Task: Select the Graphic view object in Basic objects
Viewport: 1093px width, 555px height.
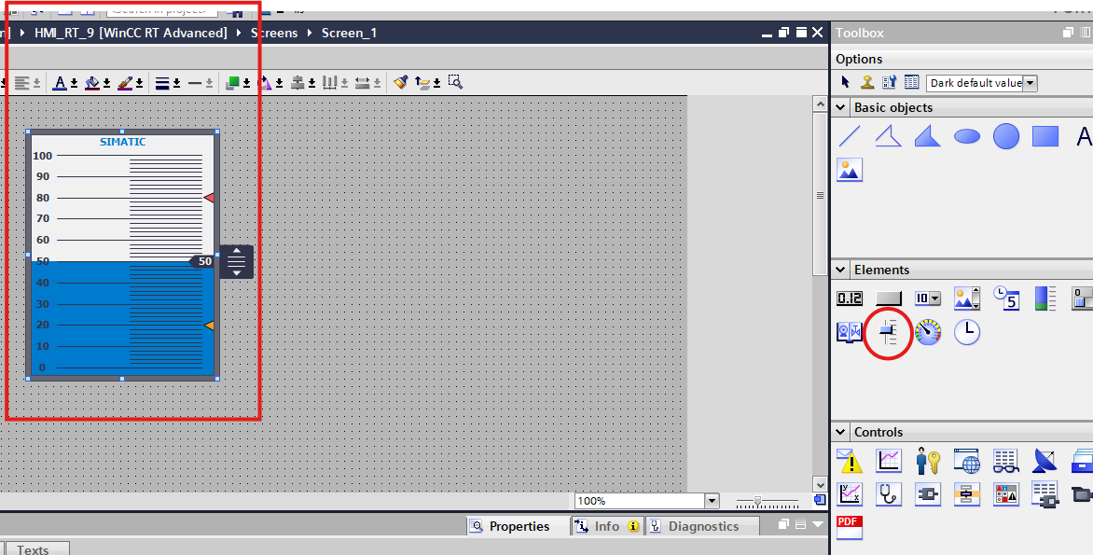Action: pos(849,170)
